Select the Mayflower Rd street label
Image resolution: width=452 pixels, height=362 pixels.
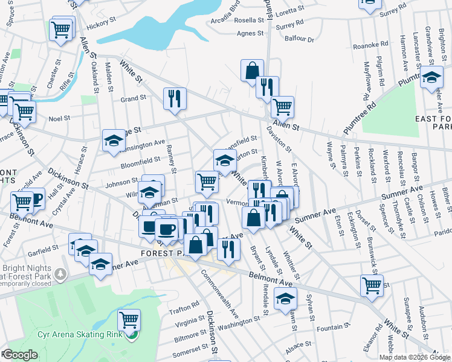tap(366, 81)
